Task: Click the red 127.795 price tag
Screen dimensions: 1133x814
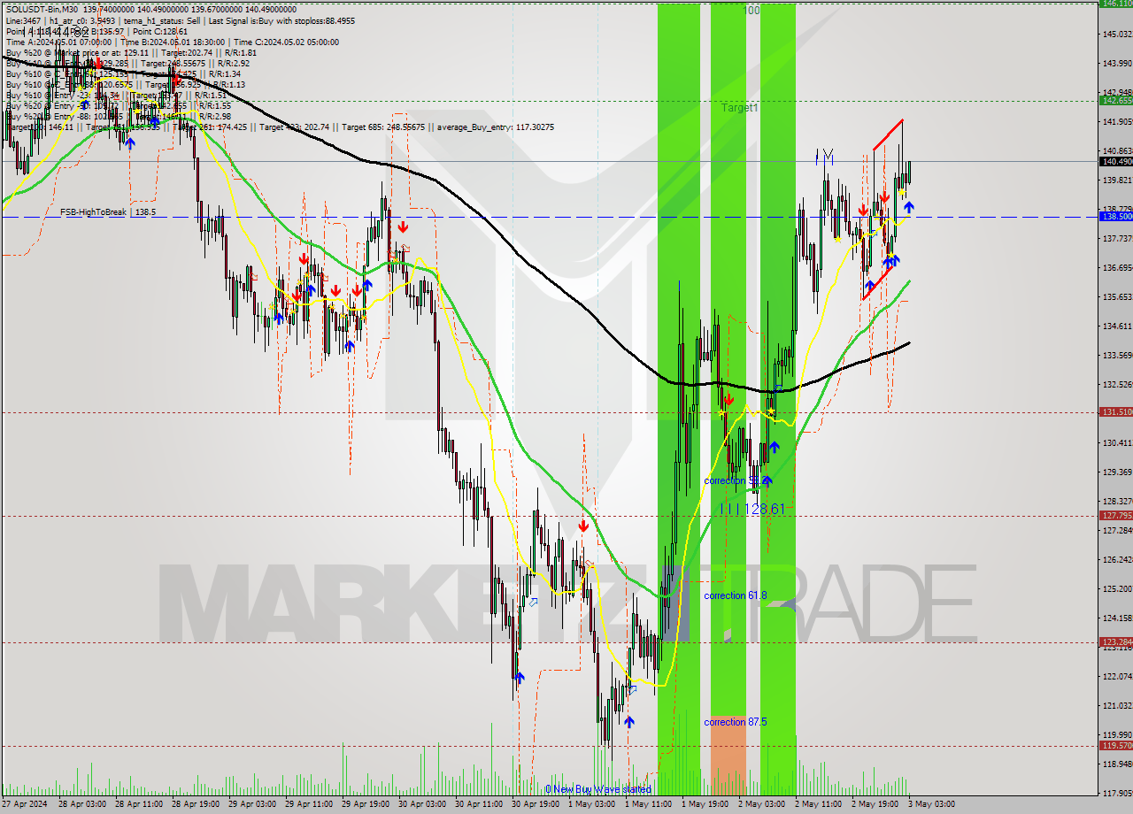Action: click(x=1115, y=515)
